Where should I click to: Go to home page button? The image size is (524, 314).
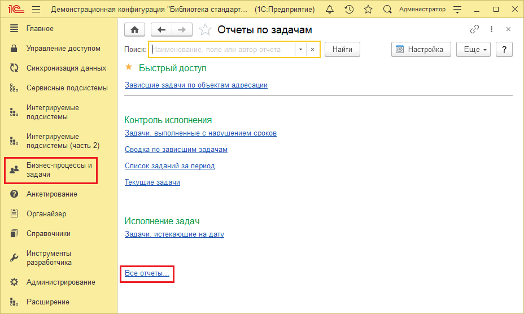(x=135, y=30)
